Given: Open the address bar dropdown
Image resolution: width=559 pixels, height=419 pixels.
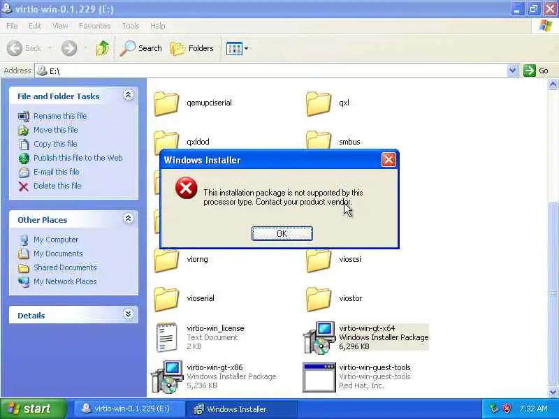Looking at the screenshot, I should pyautogui.click(x=512, y=71).
